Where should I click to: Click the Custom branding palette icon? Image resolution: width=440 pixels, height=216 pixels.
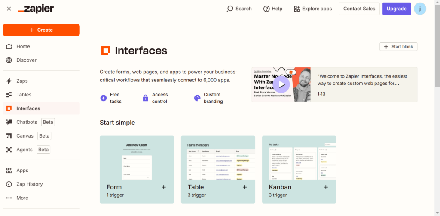(x=197, y=98)
